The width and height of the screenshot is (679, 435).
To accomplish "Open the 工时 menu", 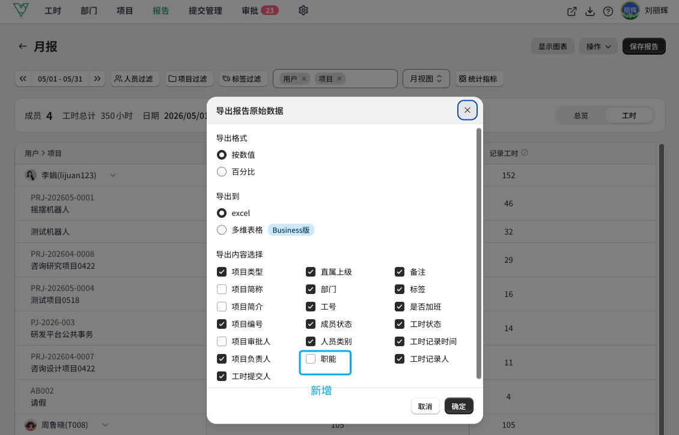I will click(x=53, y=10).
